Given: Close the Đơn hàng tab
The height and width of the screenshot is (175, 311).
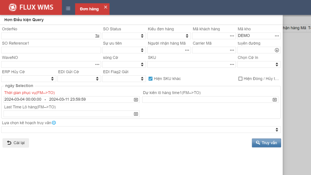Looking at the screenshot, I should coord(106,7).
